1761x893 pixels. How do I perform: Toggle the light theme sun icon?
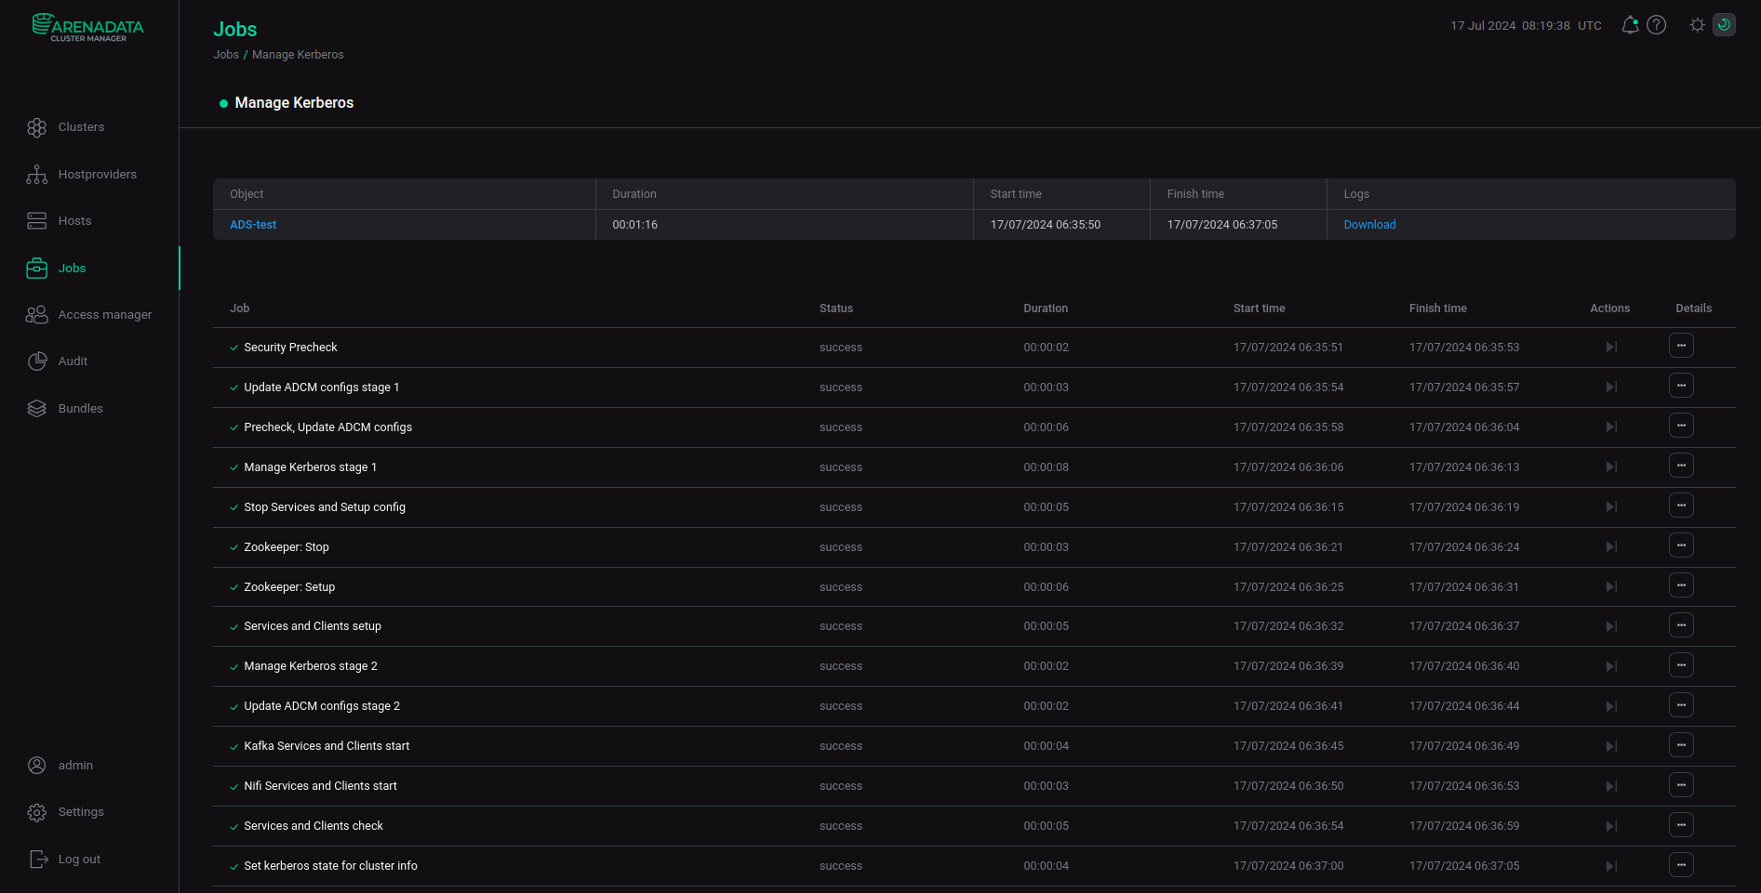1698,25
